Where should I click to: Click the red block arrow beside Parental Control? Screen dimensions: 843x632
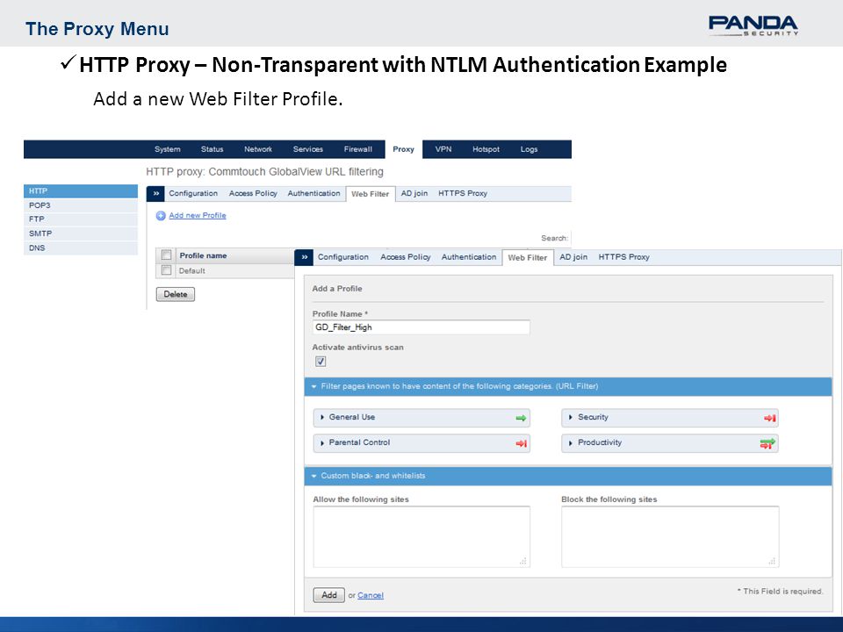point(521,443)
